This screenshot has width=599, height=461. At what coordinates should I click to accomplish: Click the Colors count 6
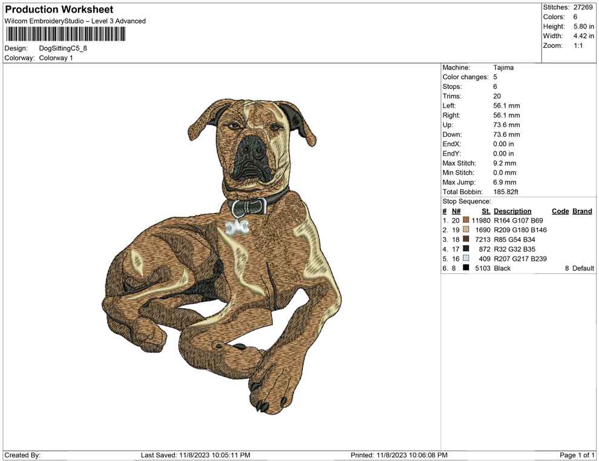575,17
